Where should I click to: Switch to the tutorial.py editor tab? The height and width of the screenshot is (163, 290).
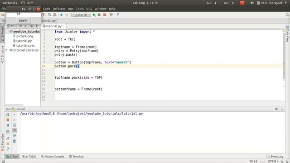click(x=53, y=26)
